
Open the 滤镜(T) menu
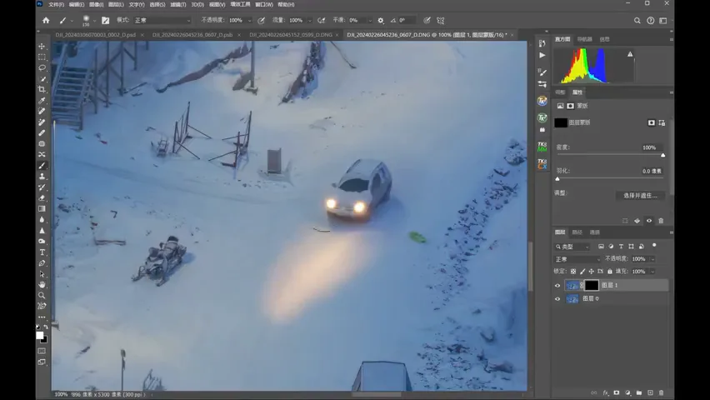coord(178,4)
